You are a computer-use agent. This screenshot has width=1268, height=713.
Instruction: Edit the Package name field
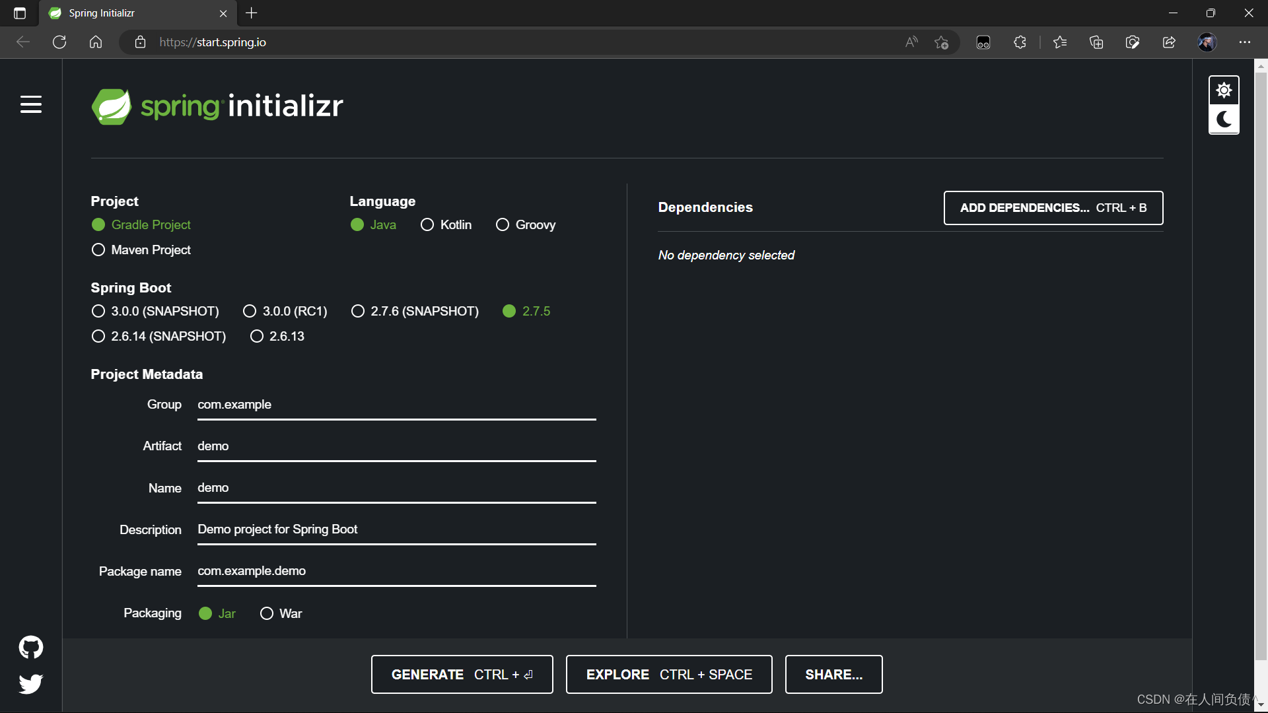click(x=397, y=571)
